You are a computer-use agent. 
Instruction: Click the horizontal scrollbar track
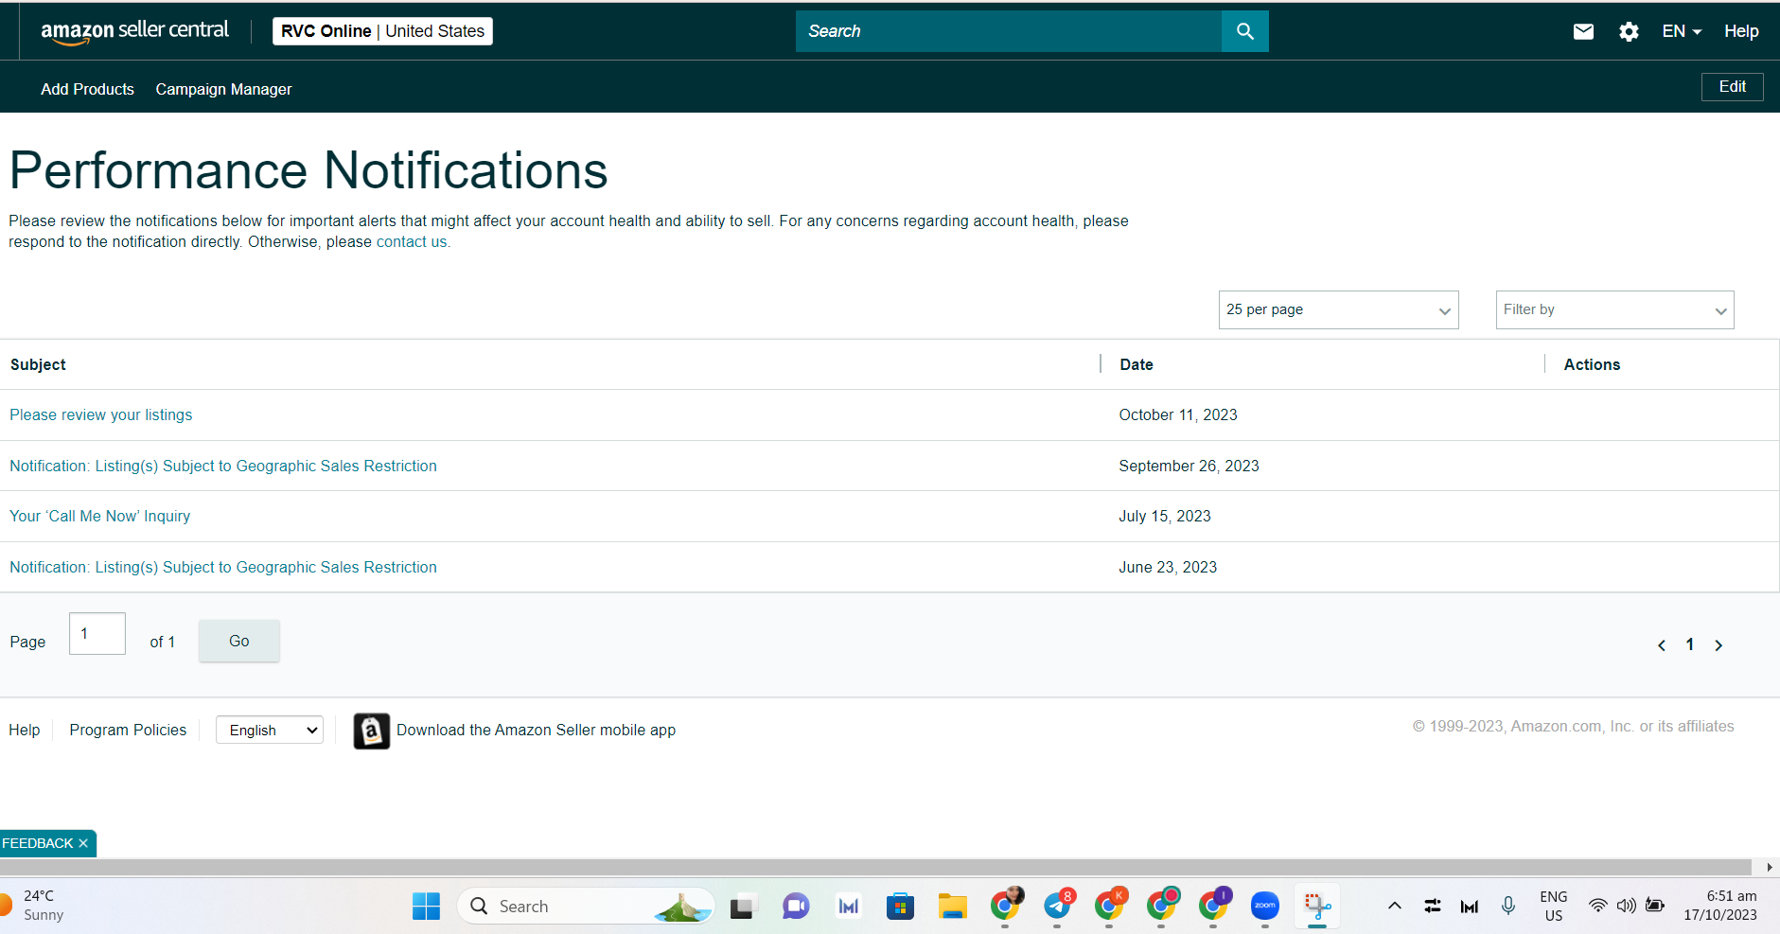click(x=875, y=867)
